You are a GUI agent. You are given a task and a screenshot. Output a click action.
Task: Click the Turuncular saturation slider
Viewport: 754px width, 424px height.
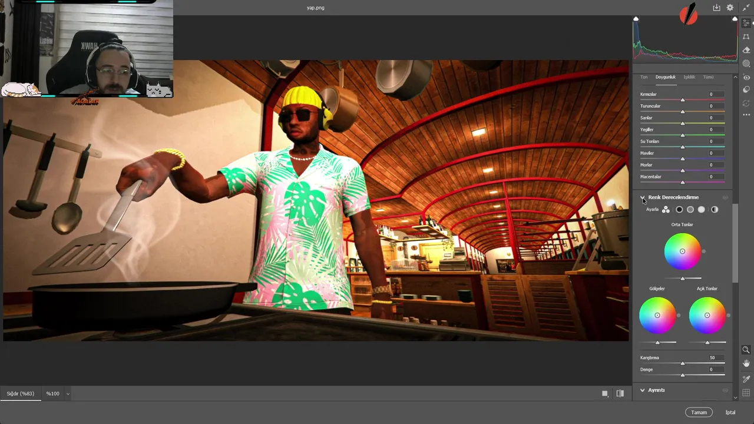pyautogui.click(x=682, y=112)
